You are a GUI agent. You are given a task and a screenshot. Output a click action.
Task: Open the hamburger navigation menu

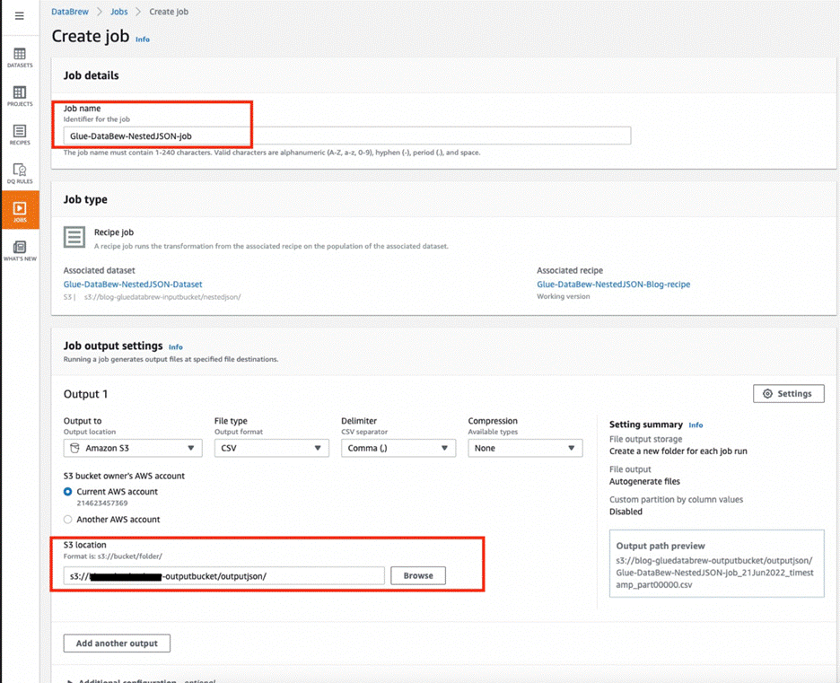click(19, 16)
